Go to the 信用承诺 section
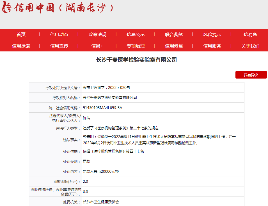The image size is (268, 206). pyautogui.click(x=21, y=46)
